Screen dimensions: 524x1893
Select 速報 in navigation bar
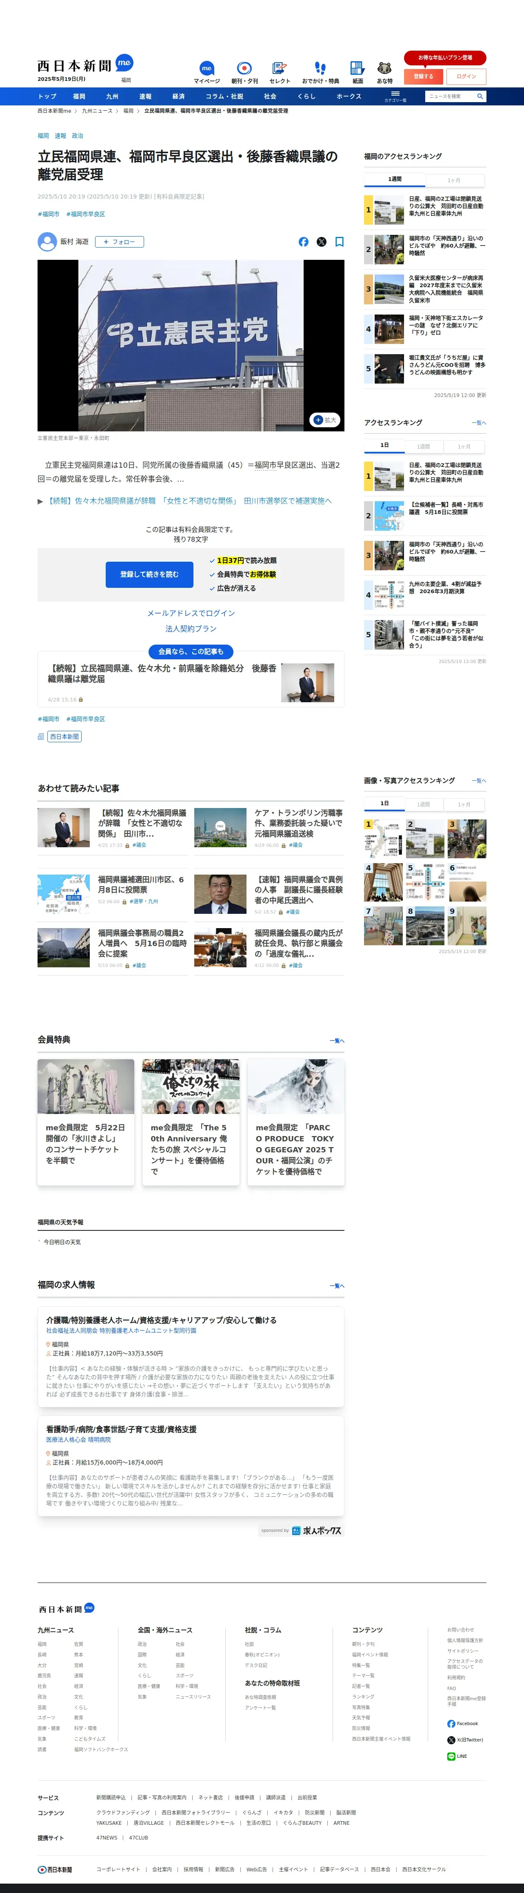(x=145, y=96)
